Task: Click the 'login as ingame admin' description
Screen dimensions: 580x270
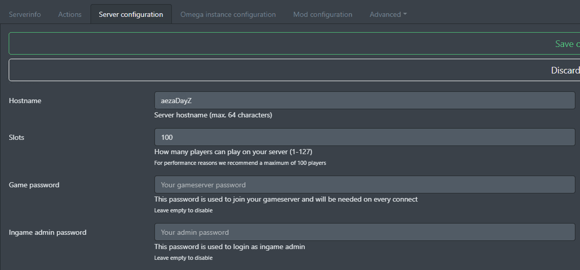Action: tap(230, 247)
